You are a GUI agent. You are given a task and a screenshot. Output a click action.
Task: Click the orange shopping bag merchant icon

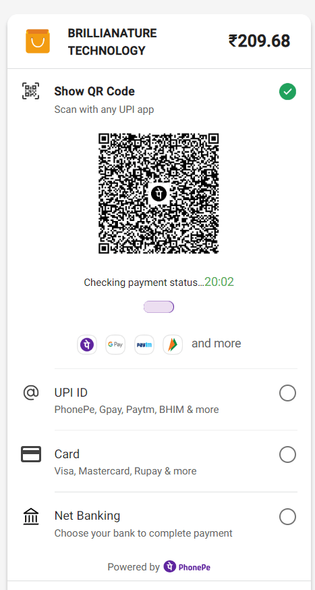pos(38,41)
